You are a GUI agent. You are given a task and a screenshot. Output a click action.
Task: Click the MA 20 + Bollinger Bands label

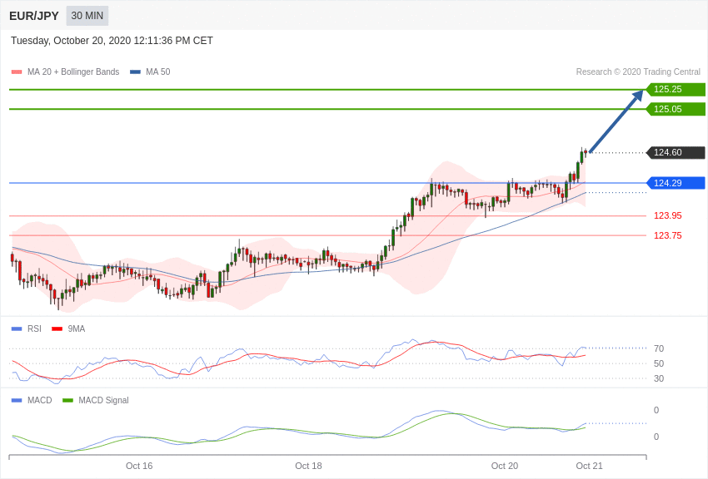73,72
